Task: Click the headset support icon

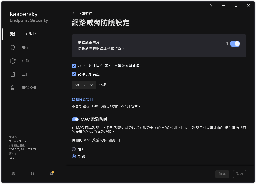Action: tap(32, 174)
